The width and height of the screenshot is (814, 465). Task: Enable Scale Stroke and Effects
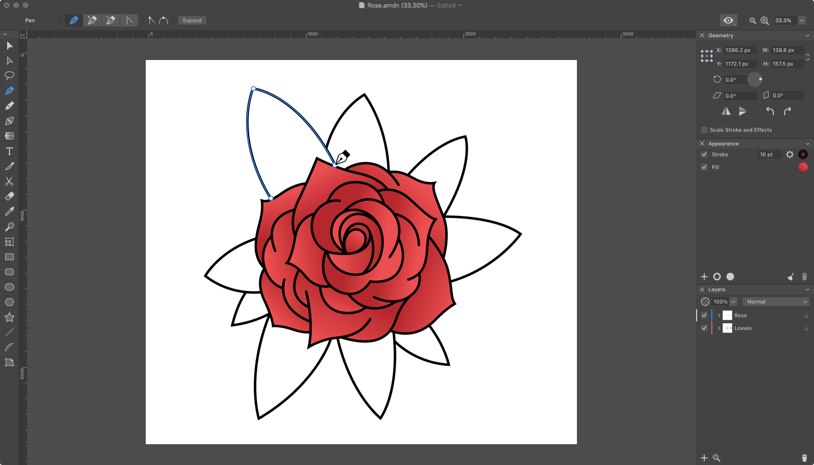click(x=704, y=129)
